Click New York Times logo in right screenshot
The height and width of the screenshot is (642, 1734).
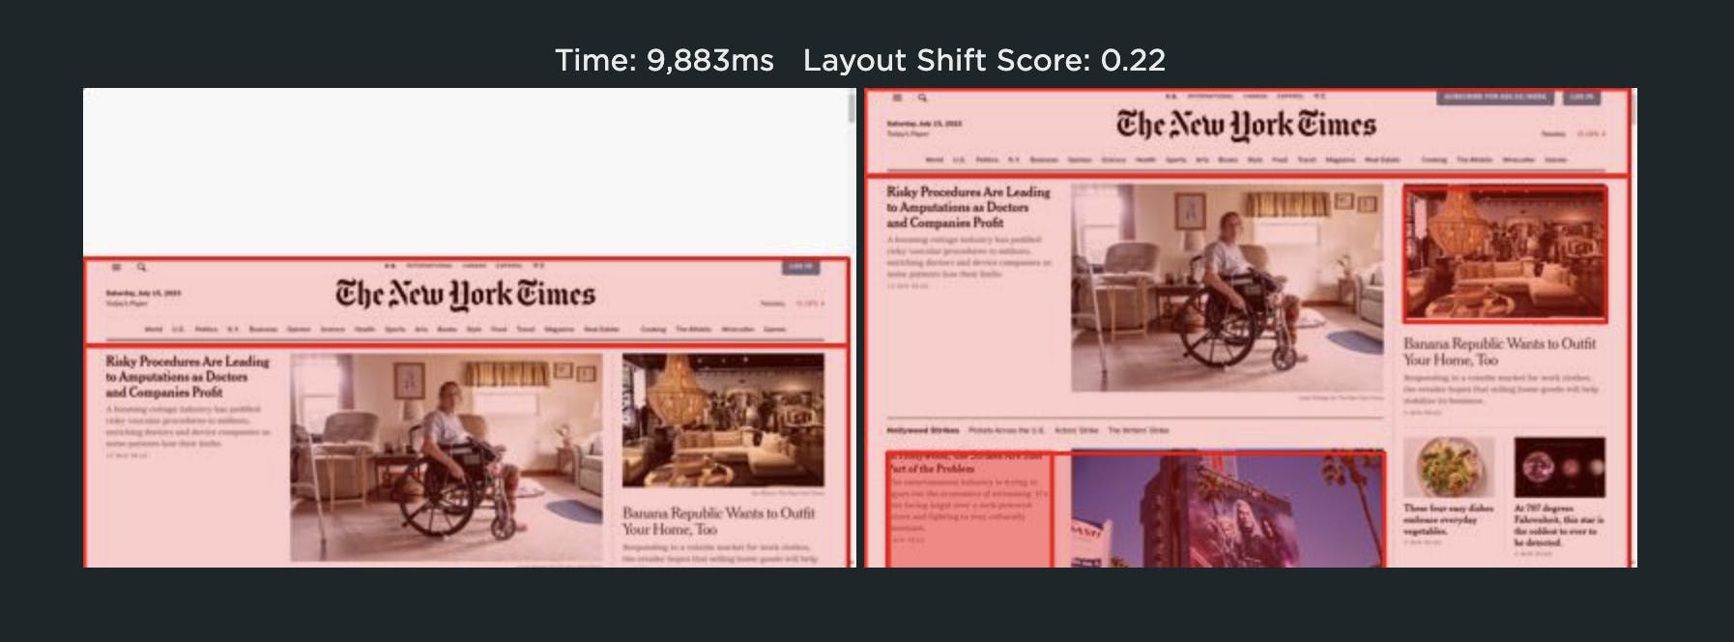1246,125
